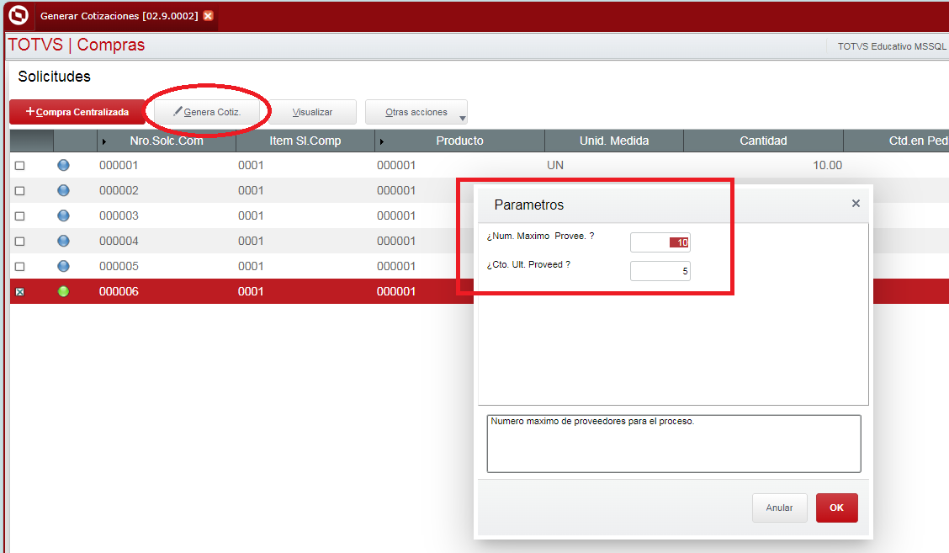Viewport: 949px width, 553px height.
Task: Select request number 000004 cell
Action: coord(119,241)
